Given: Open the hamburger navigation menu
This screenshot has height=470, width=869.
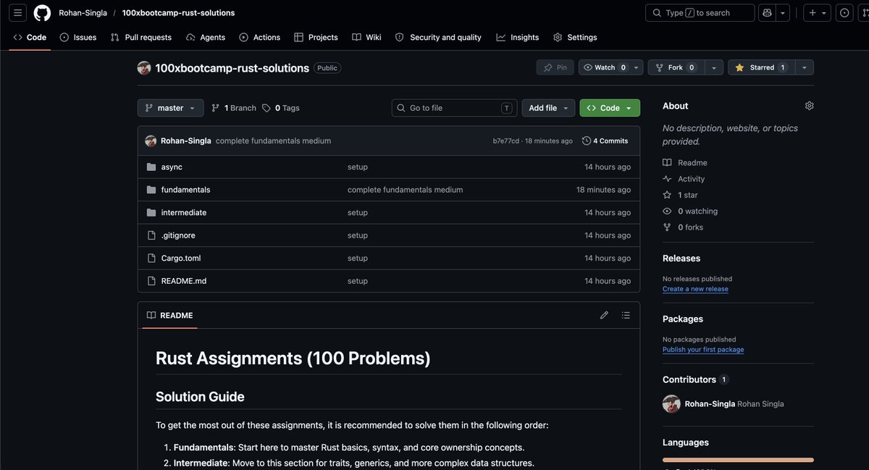Looking at the screenshot, I should click(x=19, y=13).
